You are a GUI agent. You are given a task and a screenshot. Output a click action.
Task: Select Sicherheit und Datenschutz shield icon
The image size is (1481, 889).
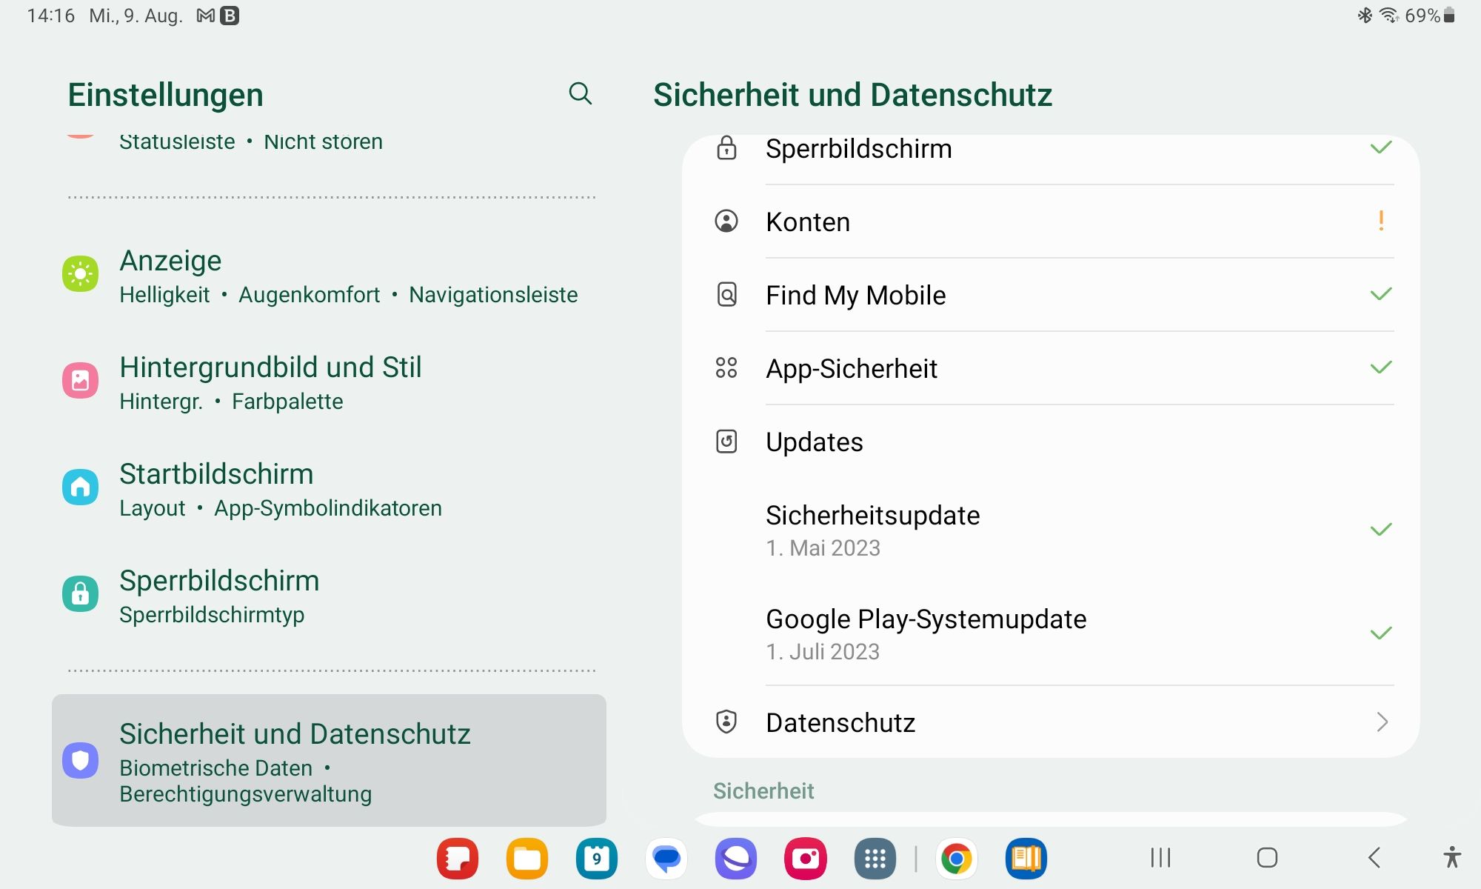coord(80,760)
